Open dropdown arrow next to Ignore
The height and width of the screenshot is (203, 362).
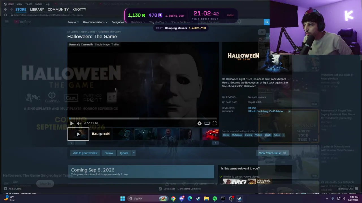point(134,153)
